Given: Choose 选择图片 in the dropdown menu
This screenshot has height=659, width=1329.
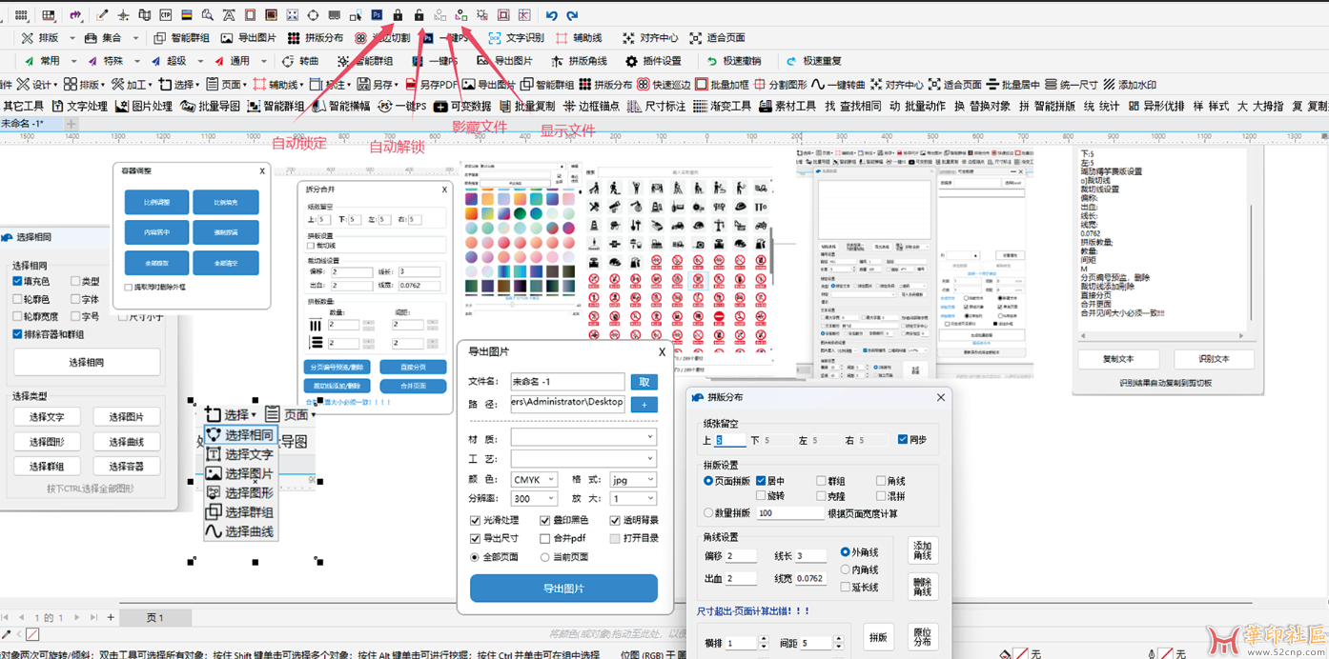Looking at the screenshot, I should pyautogui.click(x=240, y=473).
